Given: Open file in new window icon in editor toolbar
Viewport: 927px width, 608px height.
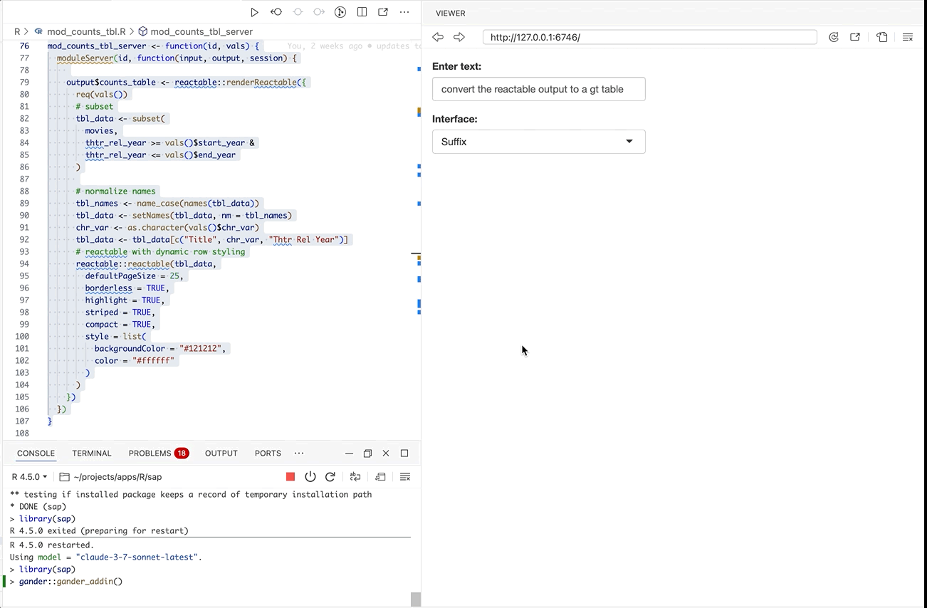Looking at the screenshot, I should coord(383,12).
